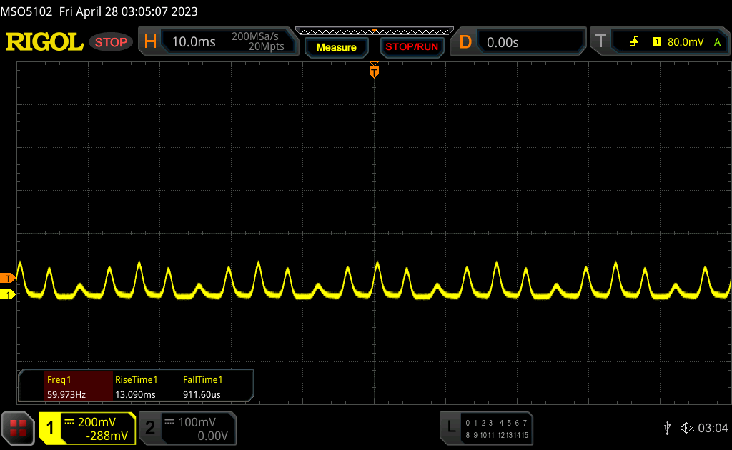
Task: Click the 03:04 clock display
Action: pos(713,428)
